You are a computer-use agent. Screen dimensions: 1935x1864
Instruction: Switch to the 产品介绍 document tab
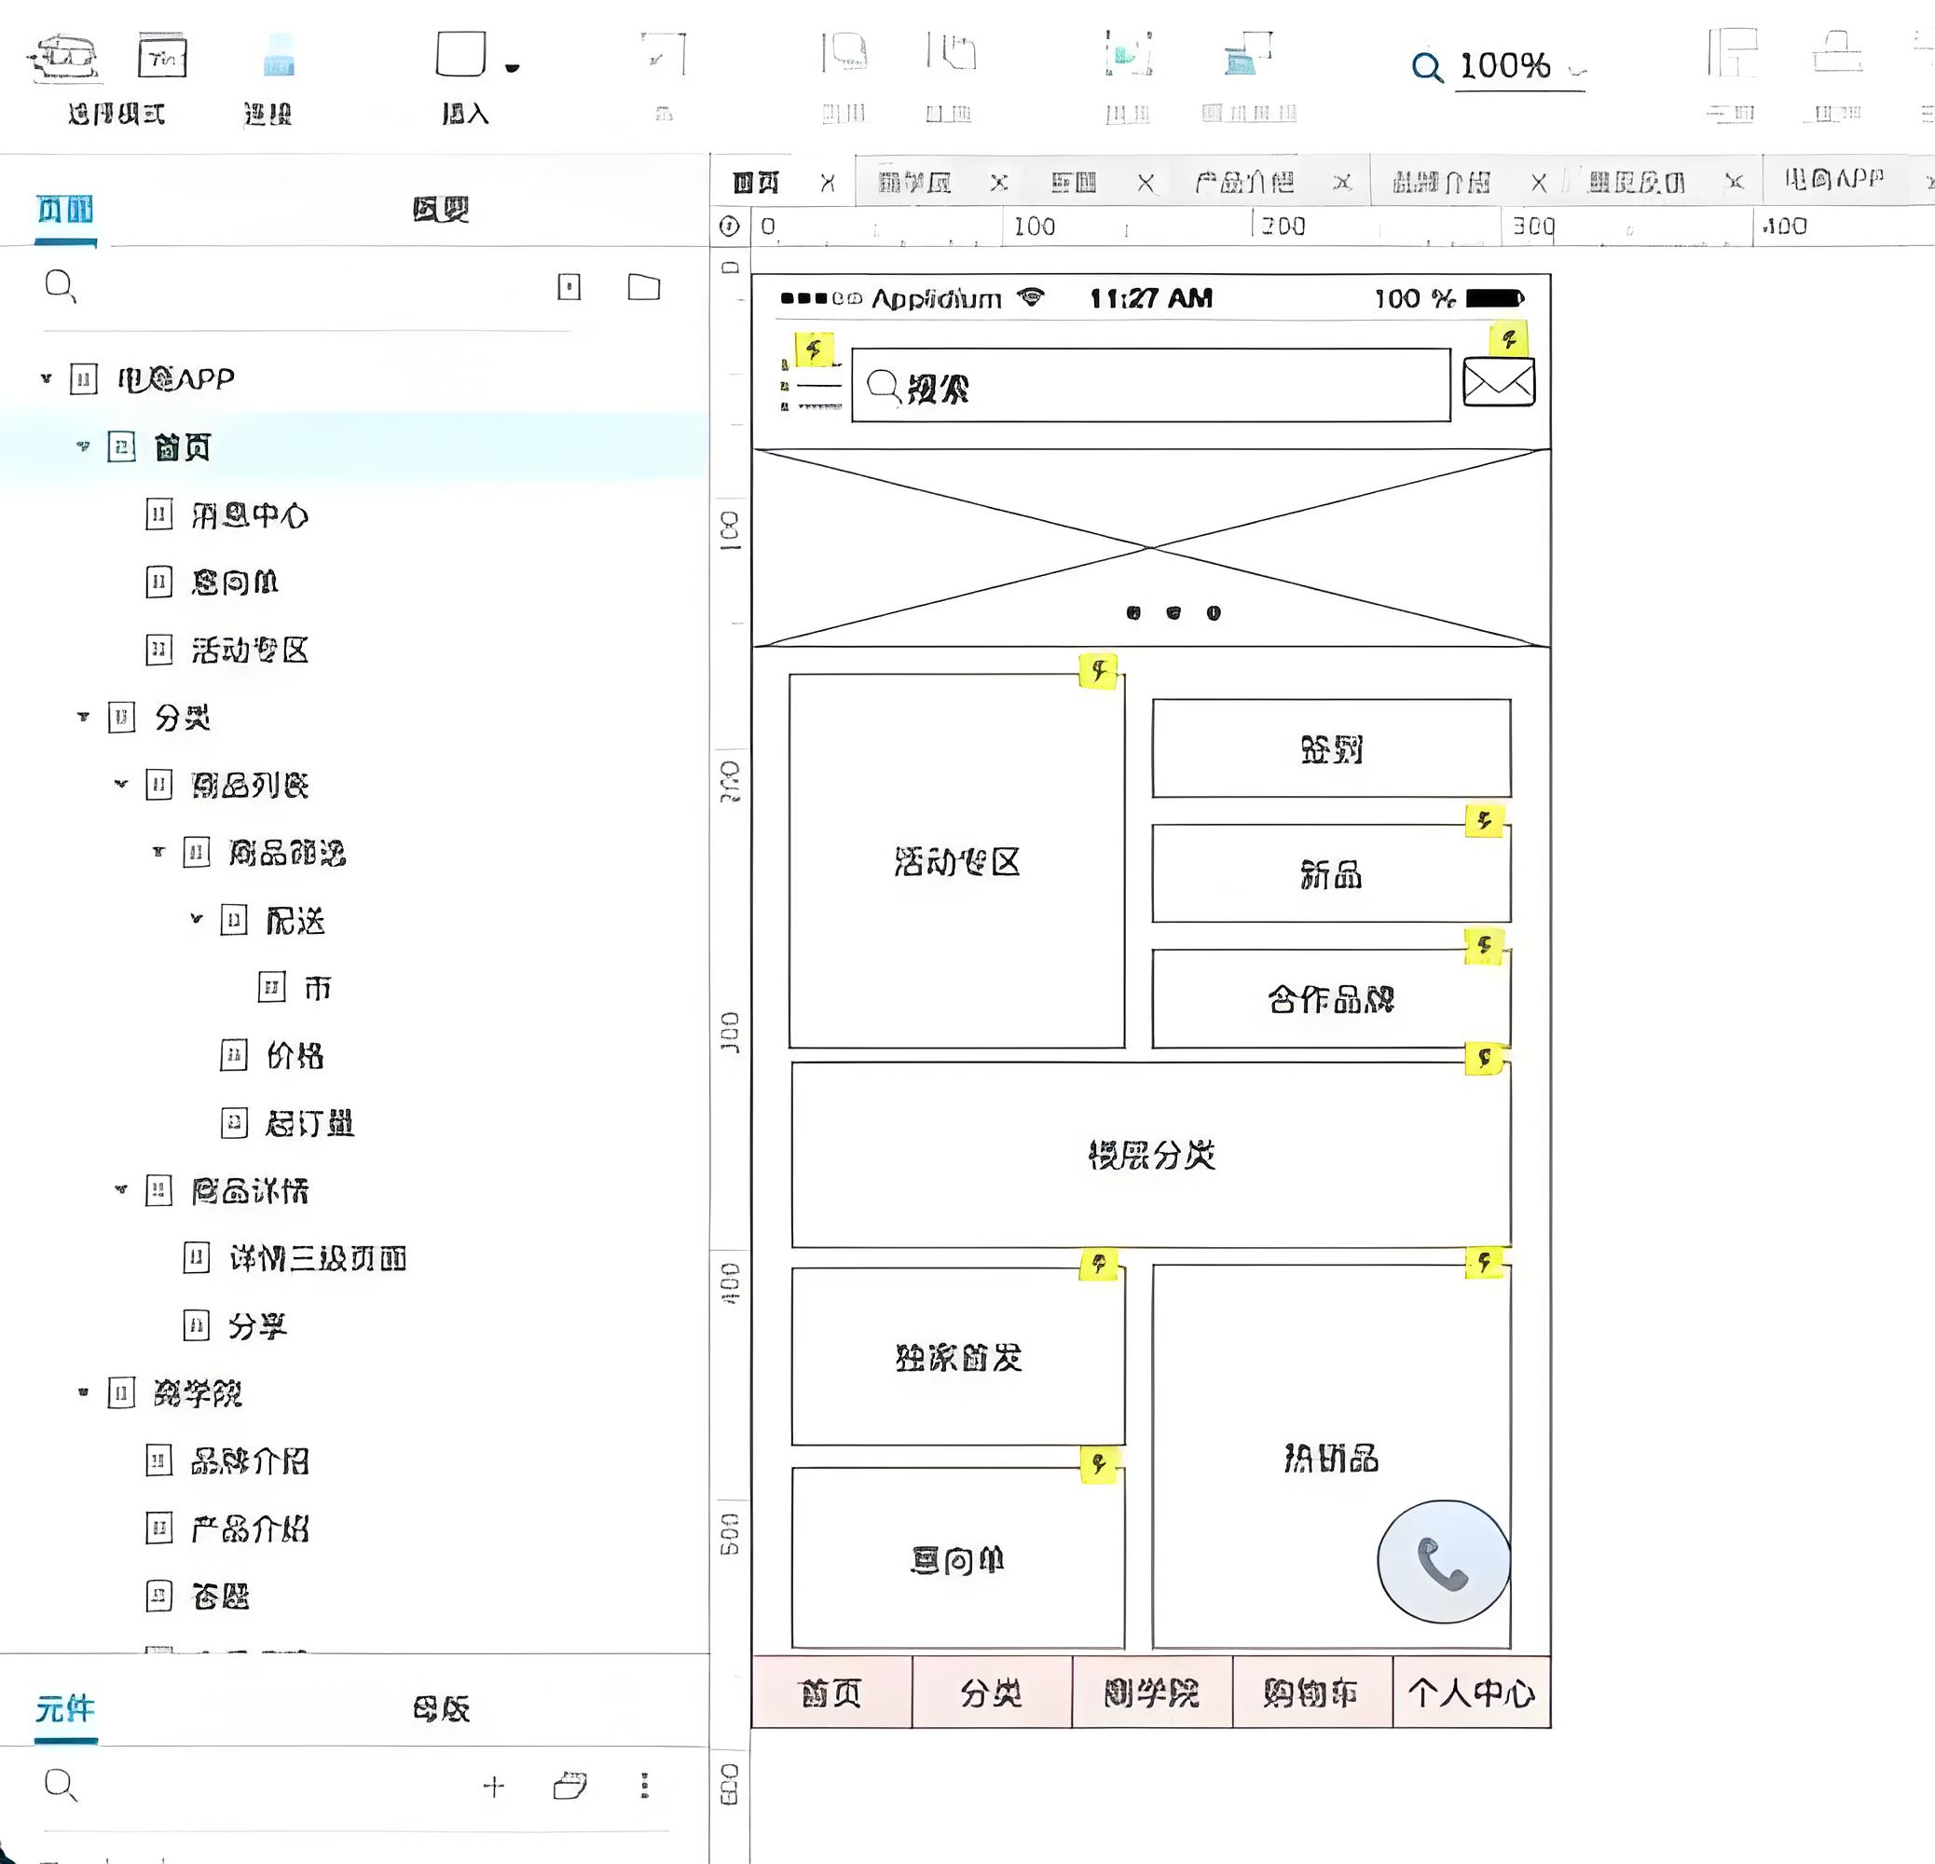1244,183
